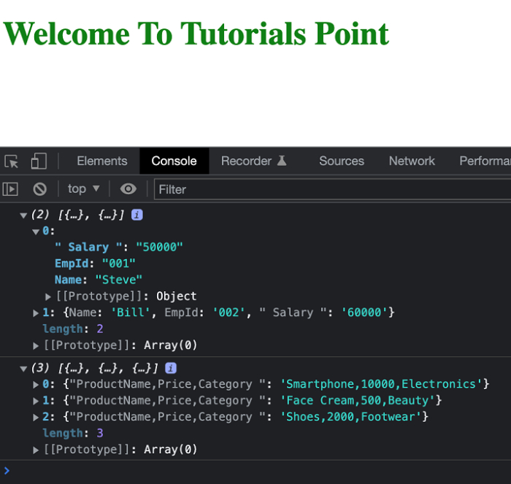Activate the inspect element picker icon
The image size is (511, 484).
(11, 161)
